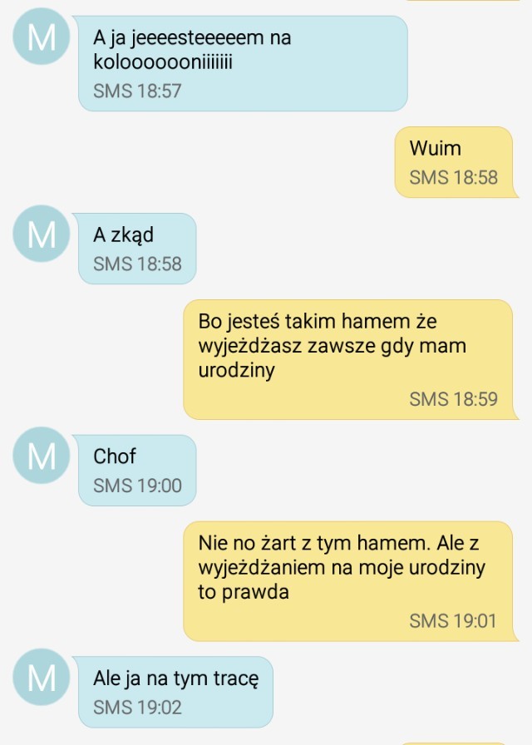Tap the SMS 19:01 timestamp
532x745 pixels.
pos(453,620)
